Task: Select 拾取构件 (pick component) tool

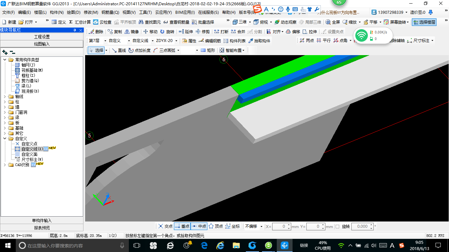Action: point(259,41)
